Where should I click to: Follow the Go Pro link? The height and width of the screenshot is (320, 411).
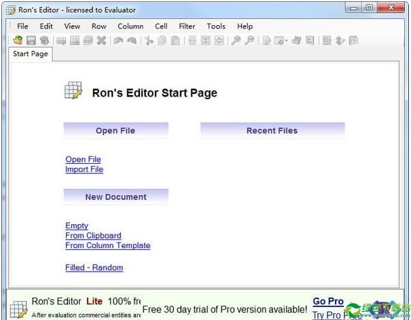coord(328,302)
